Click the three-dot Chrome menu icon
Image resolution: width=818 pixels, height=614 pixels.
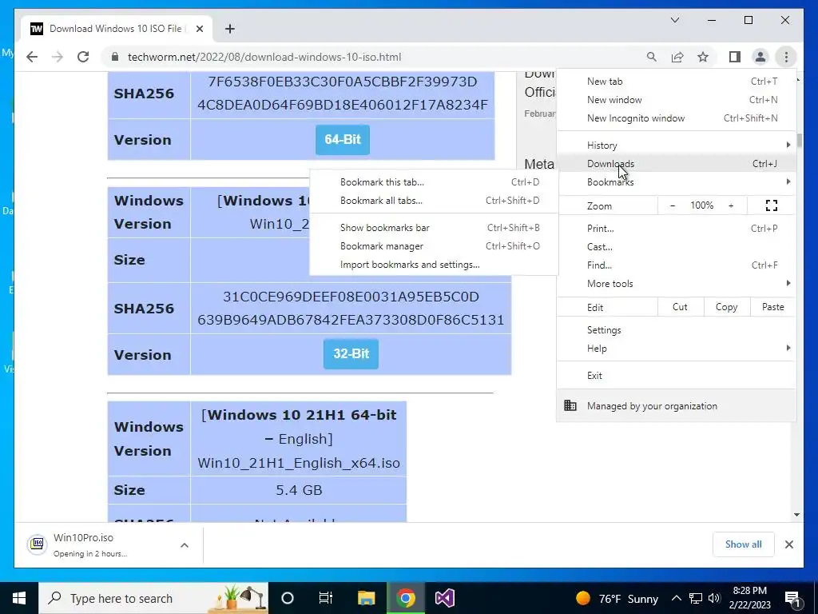[786, 57]
